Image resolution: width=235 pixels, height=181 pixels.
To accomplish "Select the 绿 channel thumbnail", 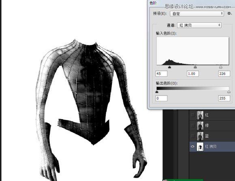I will click(x=200, y=126).
